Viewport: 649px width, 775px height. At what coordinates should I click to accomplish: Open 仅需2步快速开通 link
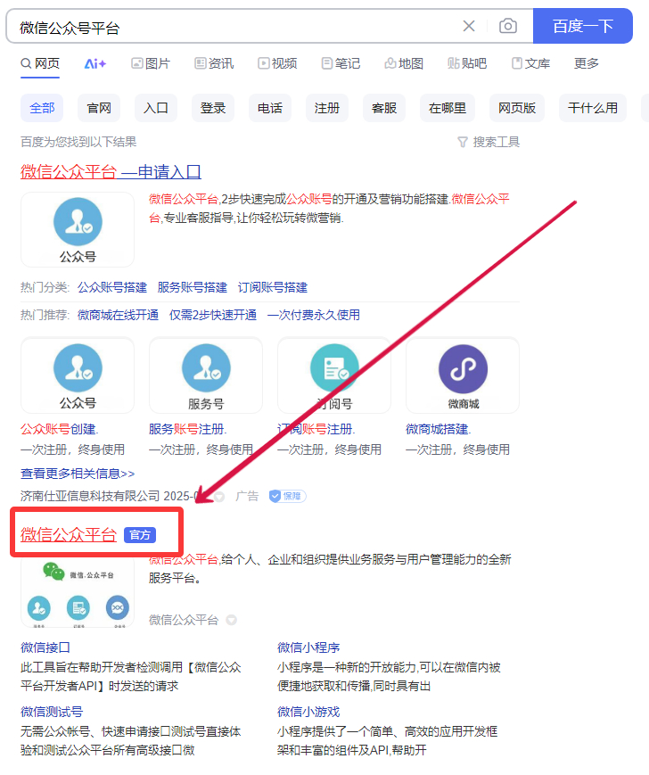pos(213,315)
